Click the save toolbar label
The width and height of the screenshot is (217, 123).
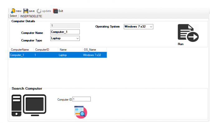32,11
